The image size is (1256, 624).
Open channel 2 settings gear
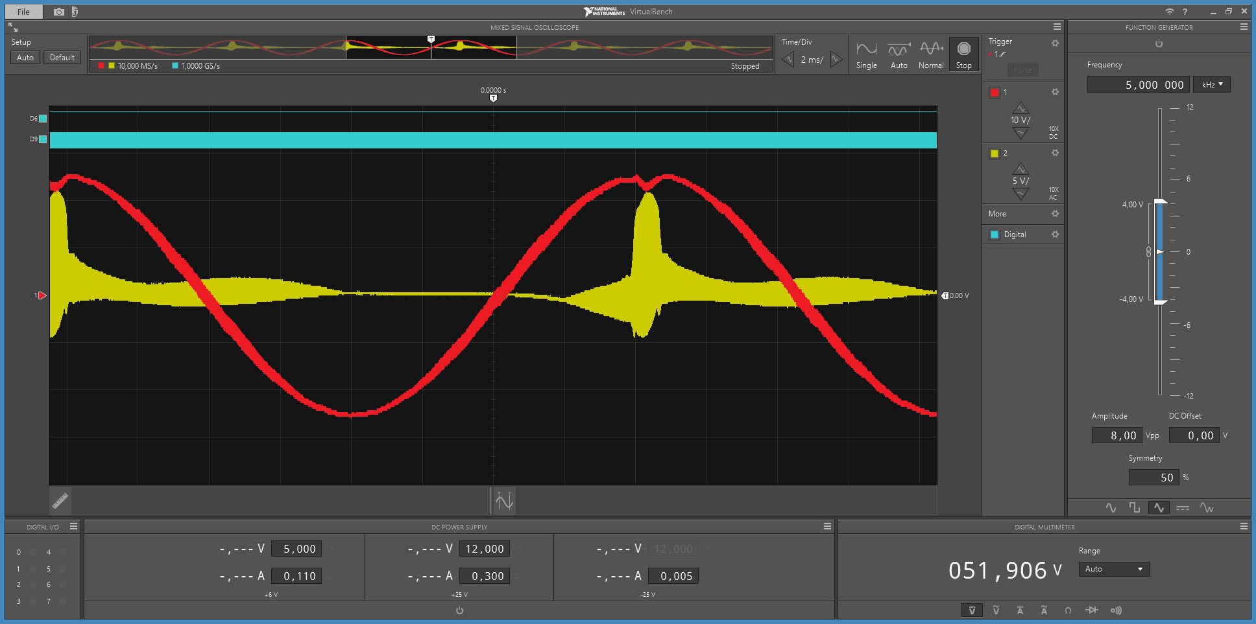coord(1055,153)
